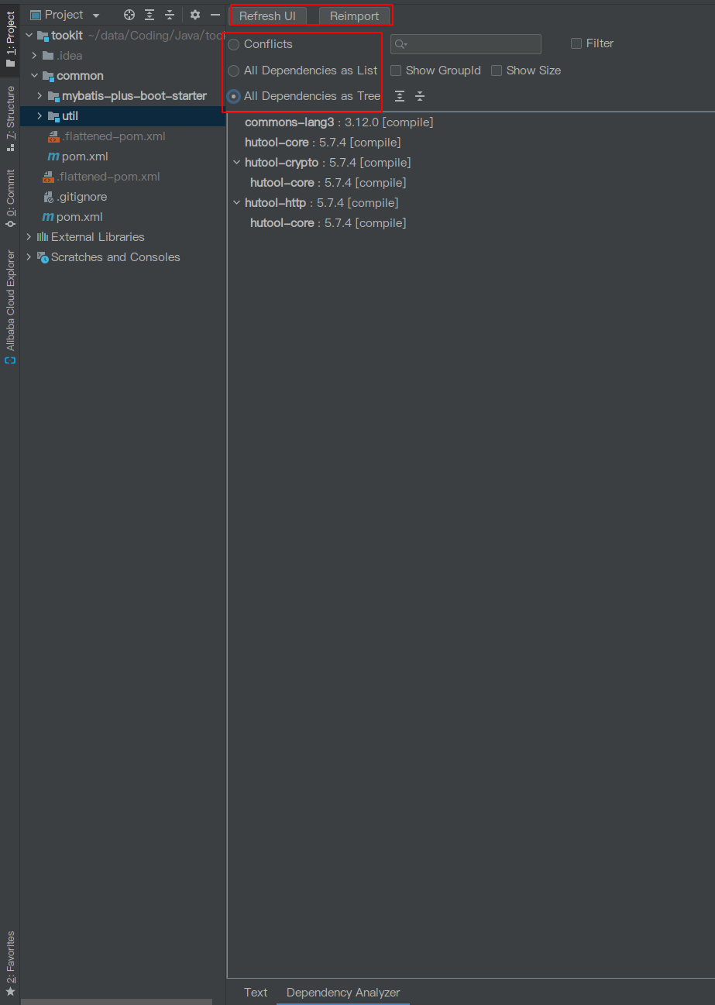
Task: Click the .idea folder icon
Action: tap(48, 56)
